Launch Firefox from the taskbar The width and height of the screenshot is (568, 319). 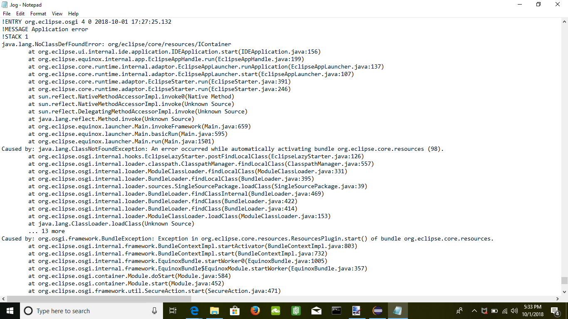[x=255, y=311]
